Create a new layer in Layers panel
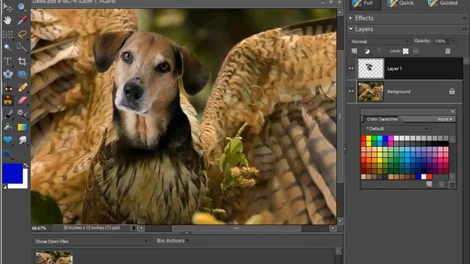The width and height of the screenshot is (470, 264). [x=354, y=51]
